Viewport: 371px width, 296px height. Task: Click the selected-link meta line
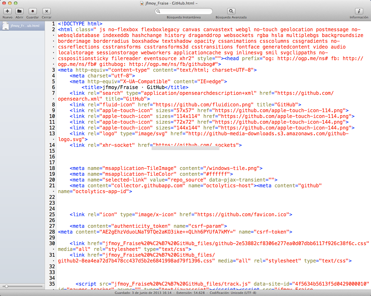[174, 180]
